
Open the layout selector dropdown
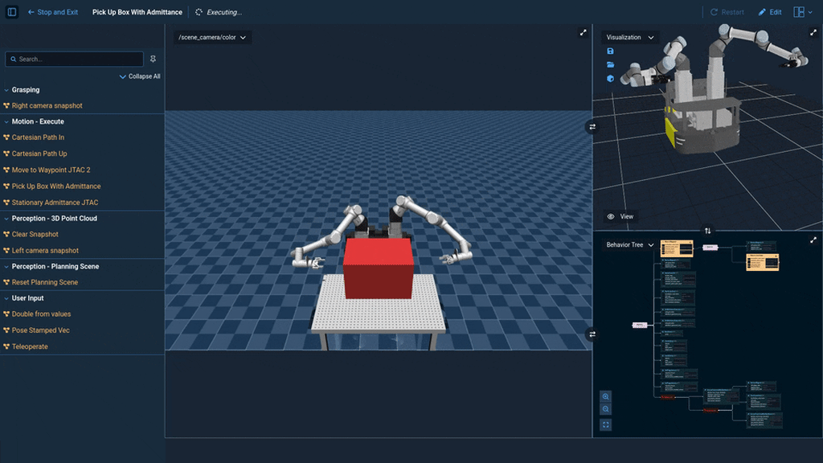coord(803,12)
